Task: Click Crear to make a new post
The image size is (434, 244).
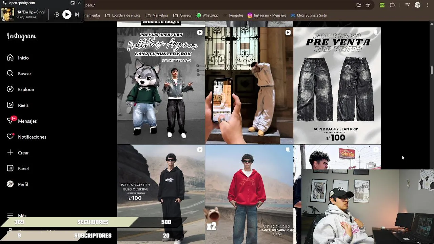Action: (18, 153)
